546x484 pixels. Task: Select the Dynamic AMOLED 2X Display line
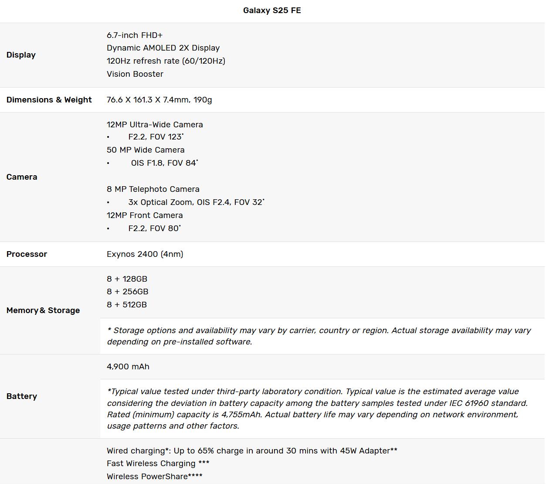pyautogui.click(x=163, y=48)
